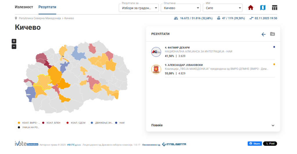Switch to the Излезност tab

pos(24,7)
